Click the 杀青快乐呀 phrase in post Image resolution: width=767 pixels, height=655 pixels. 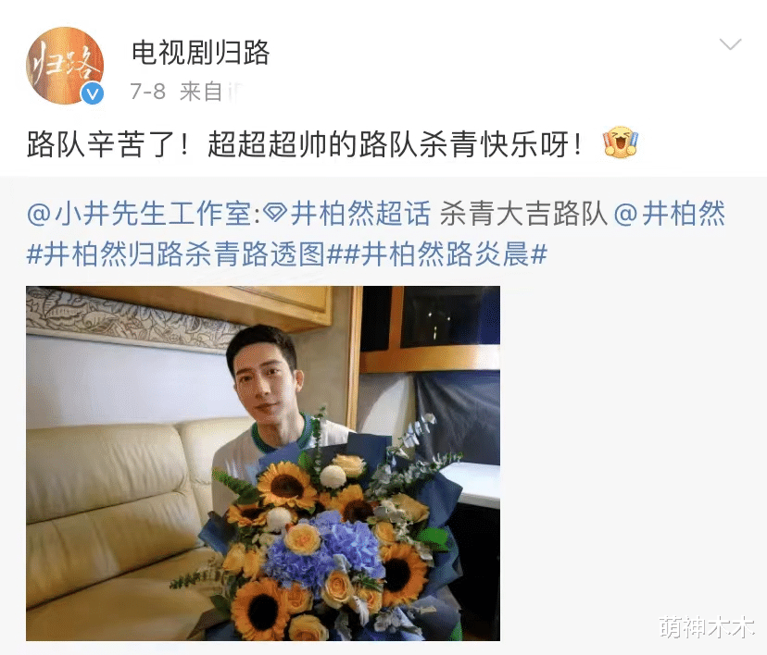point(494,144)
